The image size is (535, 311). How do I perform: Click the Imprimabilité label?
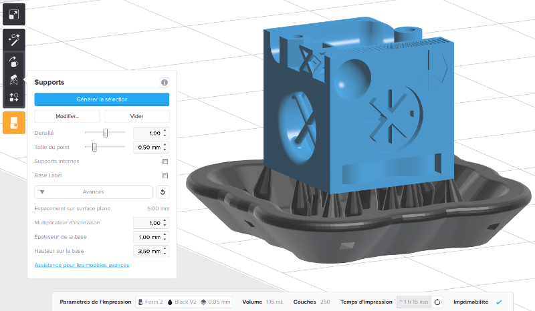point(471,302)
